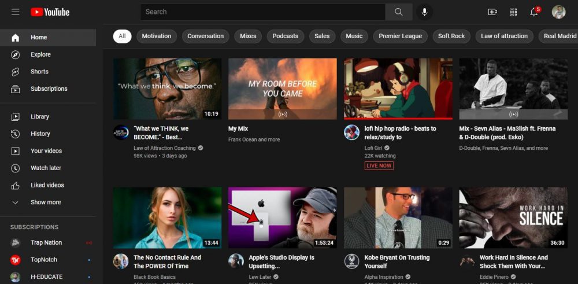Open Library in the sidebar
The height and width of the screenshot is (284, 578).
[48, 117]
